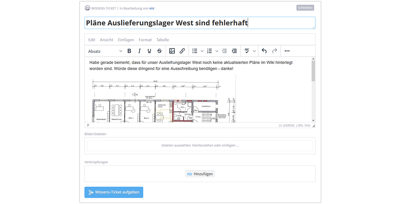Image resolution: width=401 pixels, height=204 pixels.
Task: Click the ticket title input field
Action: tap(200, 23)
